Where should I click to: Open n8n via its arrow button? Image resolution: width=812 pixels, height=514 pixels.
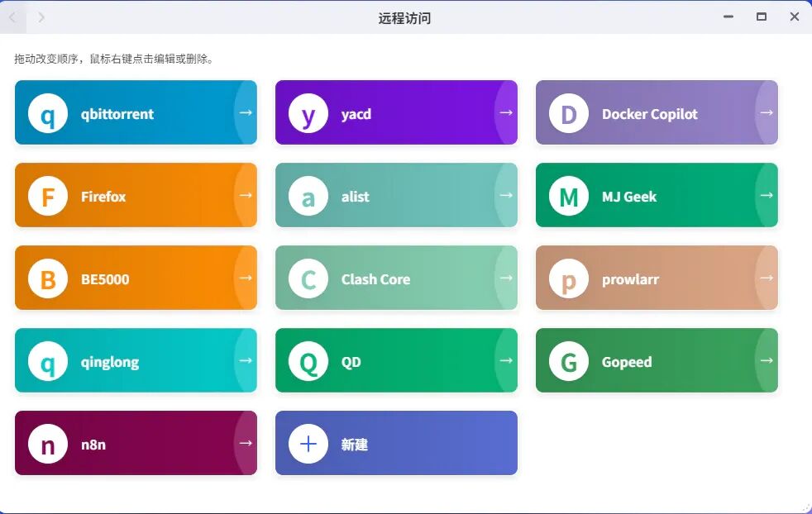[x=246, y=443]
